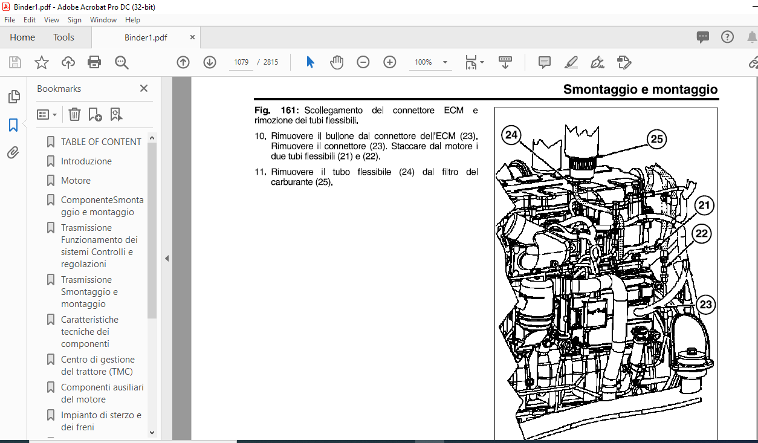Open the share link icon

coord(753,62)
